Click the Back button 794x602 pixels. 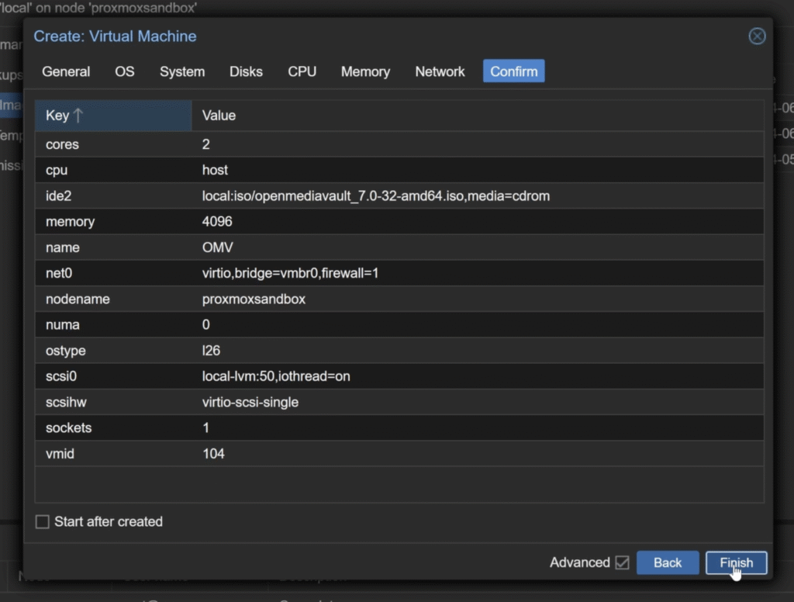click(x=668, y=562)
